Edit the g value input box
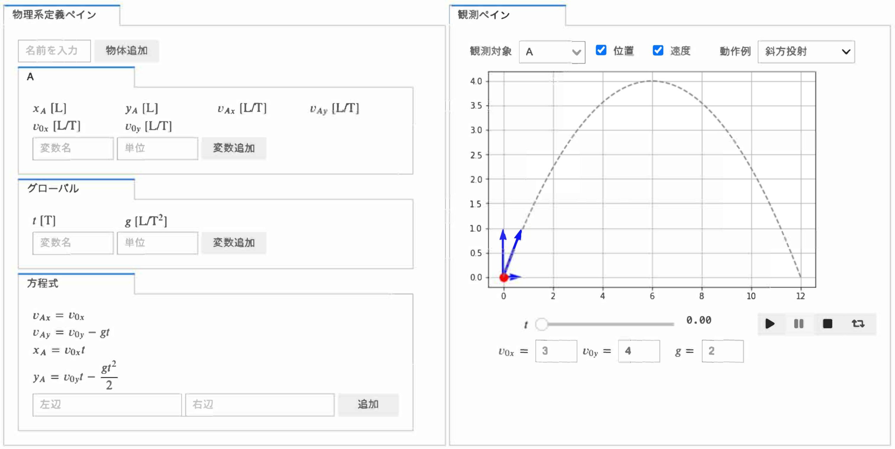The height and width of the screenshot is (449, 895). click(x=723, y=351)
